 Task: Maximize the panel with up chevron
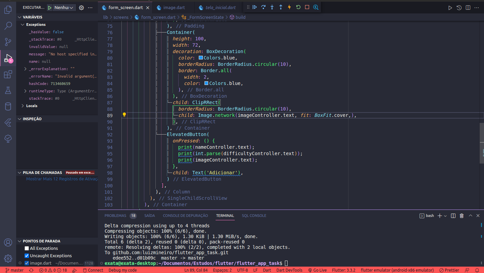tap(471, 216)
